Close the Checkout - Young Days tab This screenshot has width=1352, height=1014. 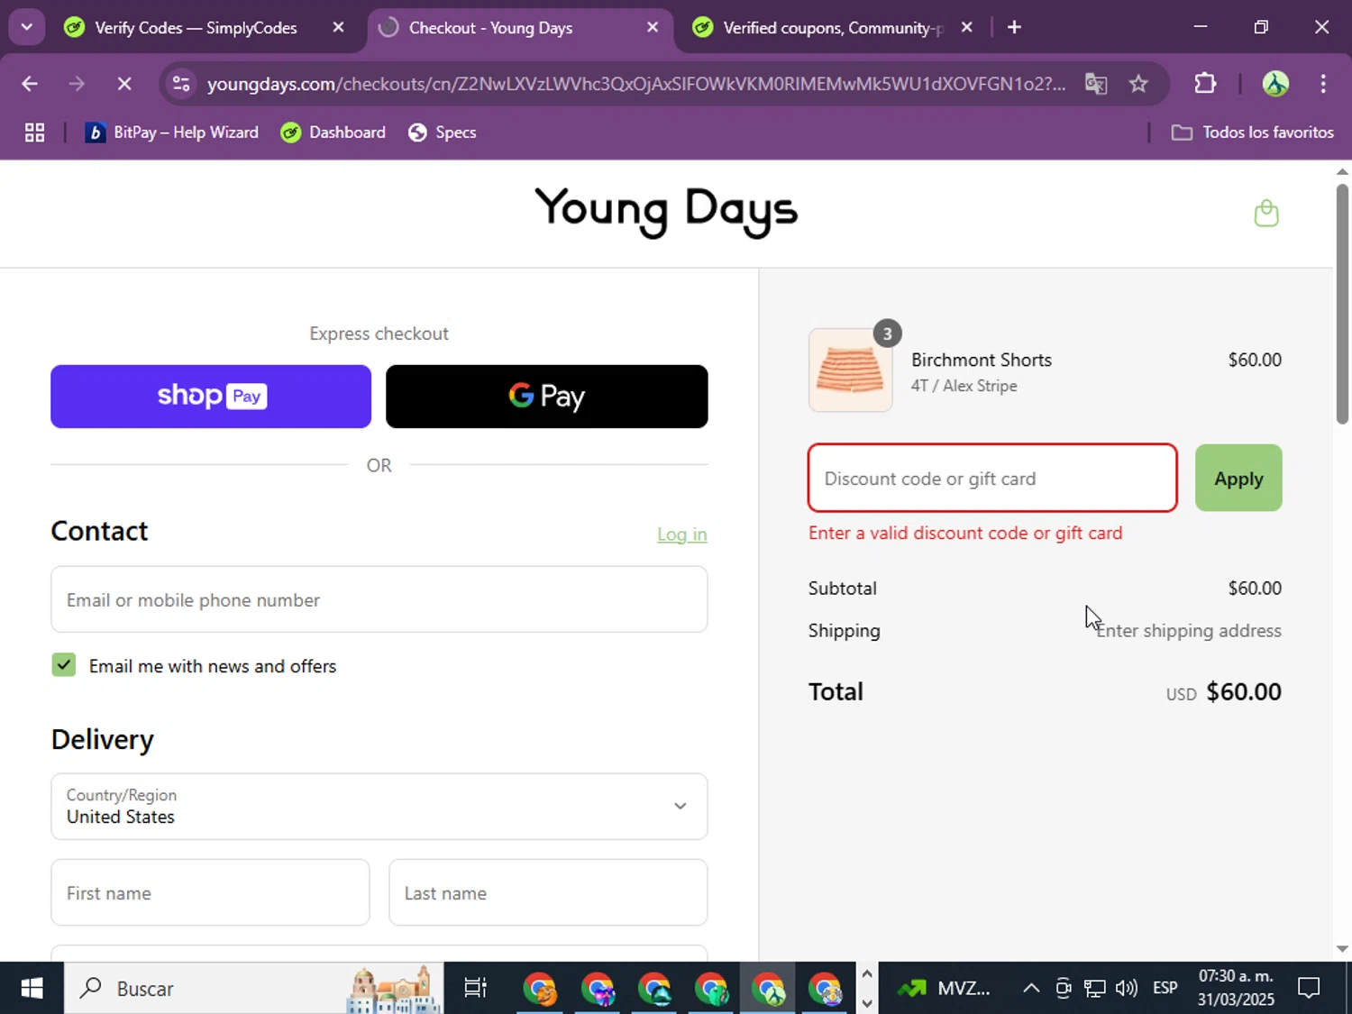point(653,27)
